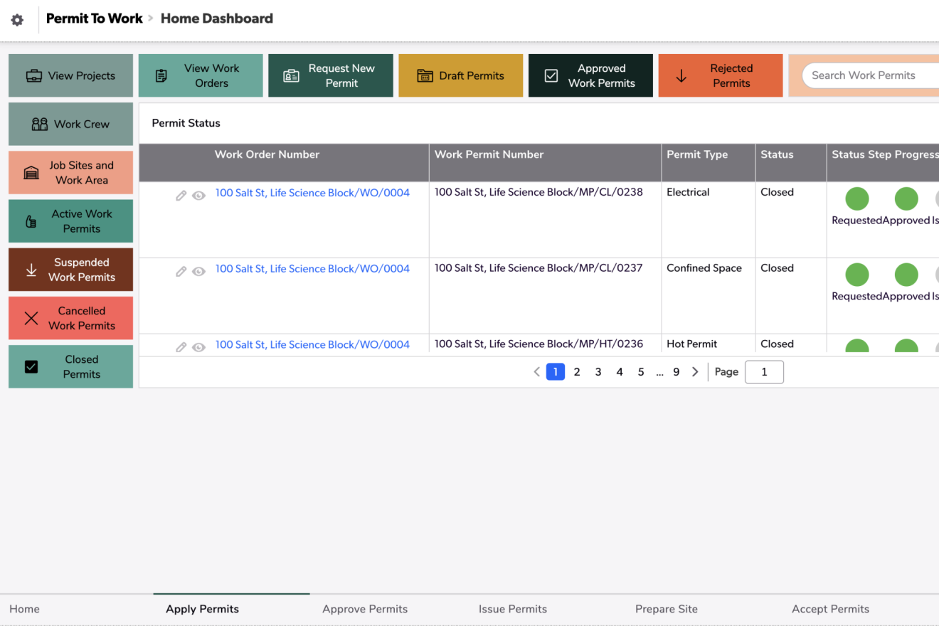Click Request New Permit button

pyautogui.click(x=330, y=75)
